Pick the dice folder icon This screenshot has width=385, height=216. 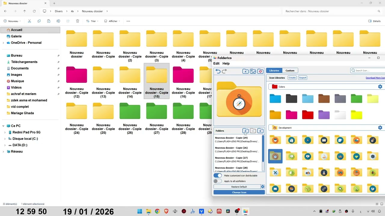coord(373,156)
